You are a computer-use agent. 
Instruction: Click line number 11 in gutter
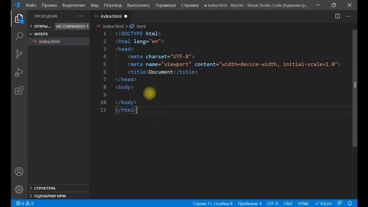(x=103, y=110)
